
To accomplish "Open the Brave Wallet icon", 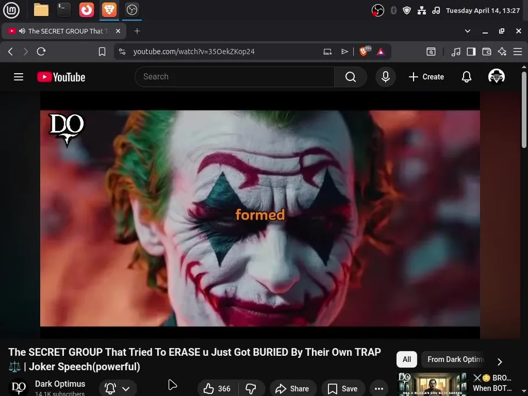I will point(487,52).
